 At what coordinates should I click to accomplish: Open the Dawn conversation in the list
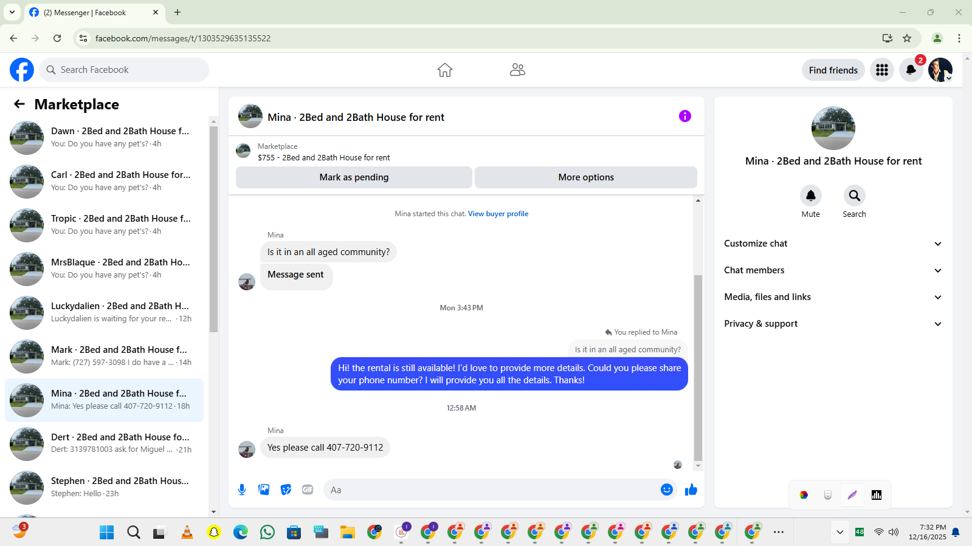tap(105, 138)
